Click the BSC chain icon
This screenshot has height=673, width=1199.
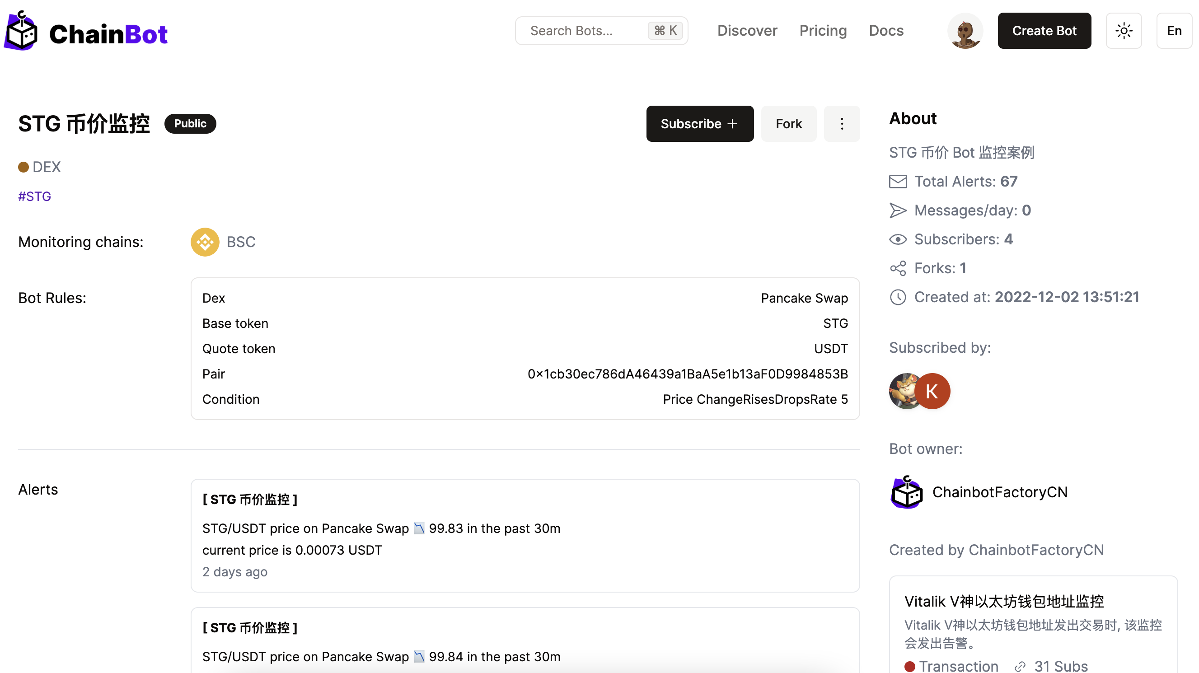(205, 242)
